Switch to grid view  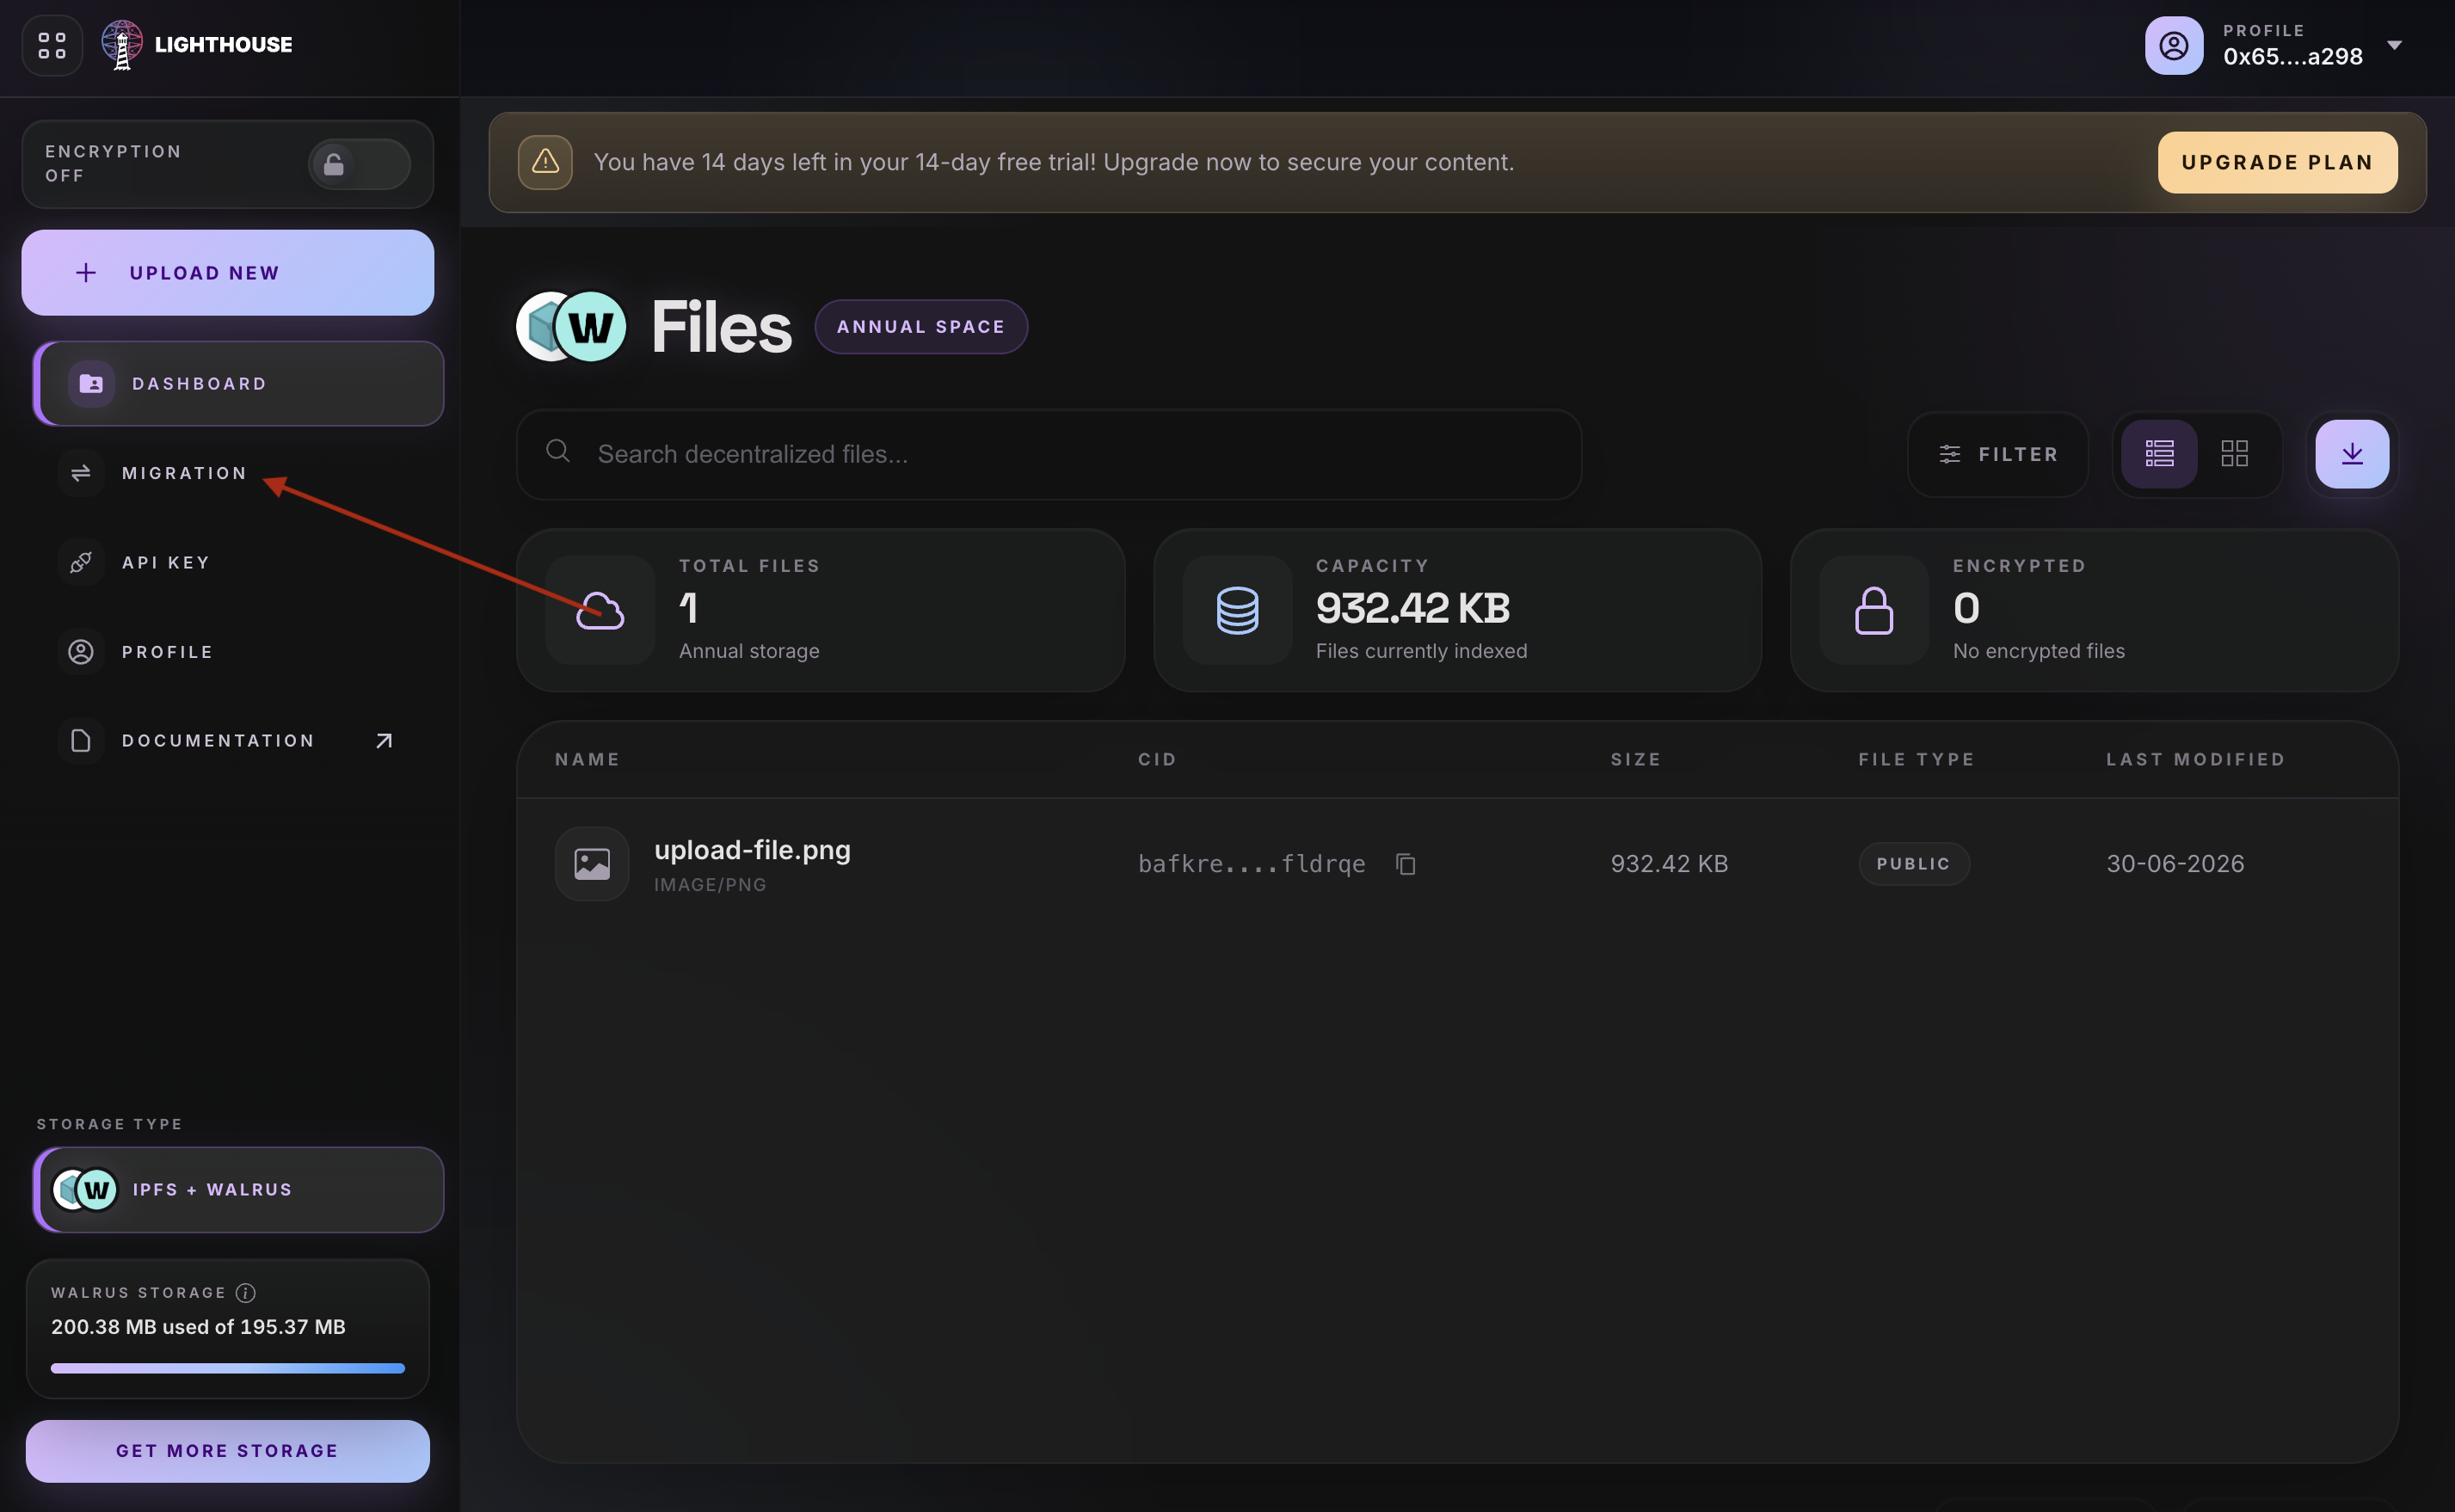[2234, 454]
